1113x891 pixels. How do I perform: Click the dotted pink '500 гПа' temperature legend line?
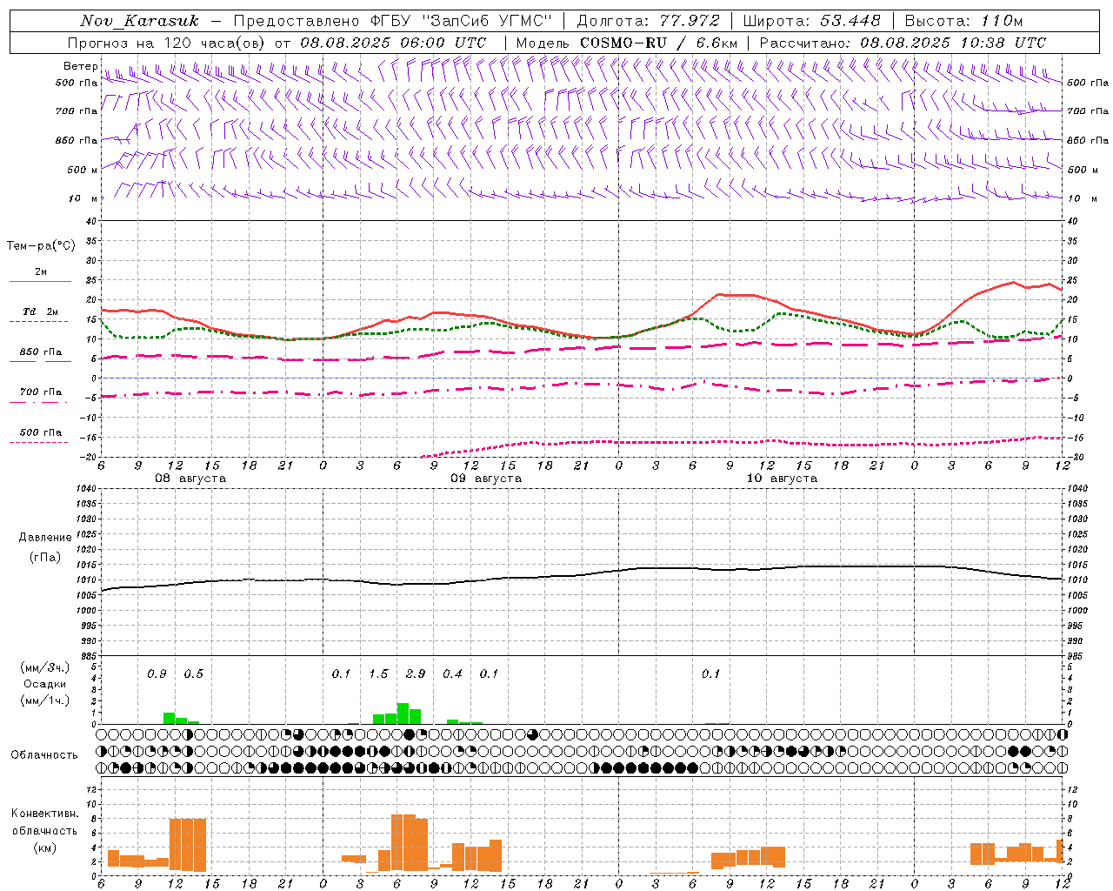(x=38, y=442)
